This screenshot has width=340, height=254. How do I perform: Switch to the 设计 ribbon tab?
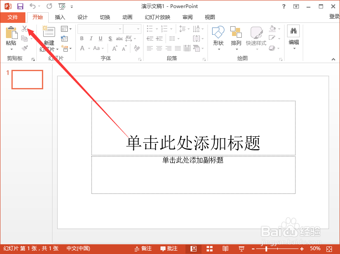(x=82, y=17)
